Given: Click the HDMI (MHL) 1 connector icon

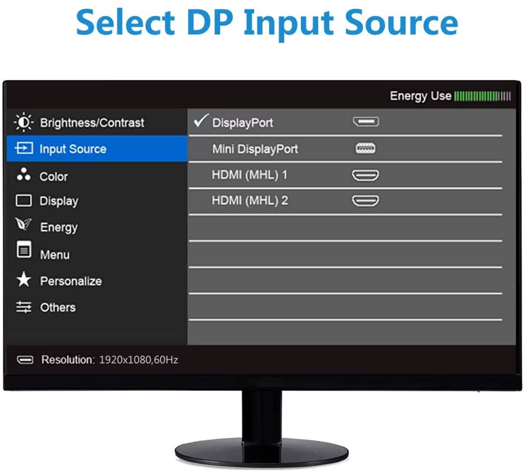Looking at the screenshot, I should click(365, 175).
